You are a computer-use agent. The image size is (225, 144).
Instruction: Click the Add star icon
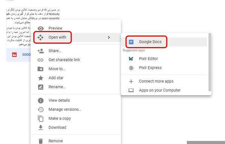40,78
